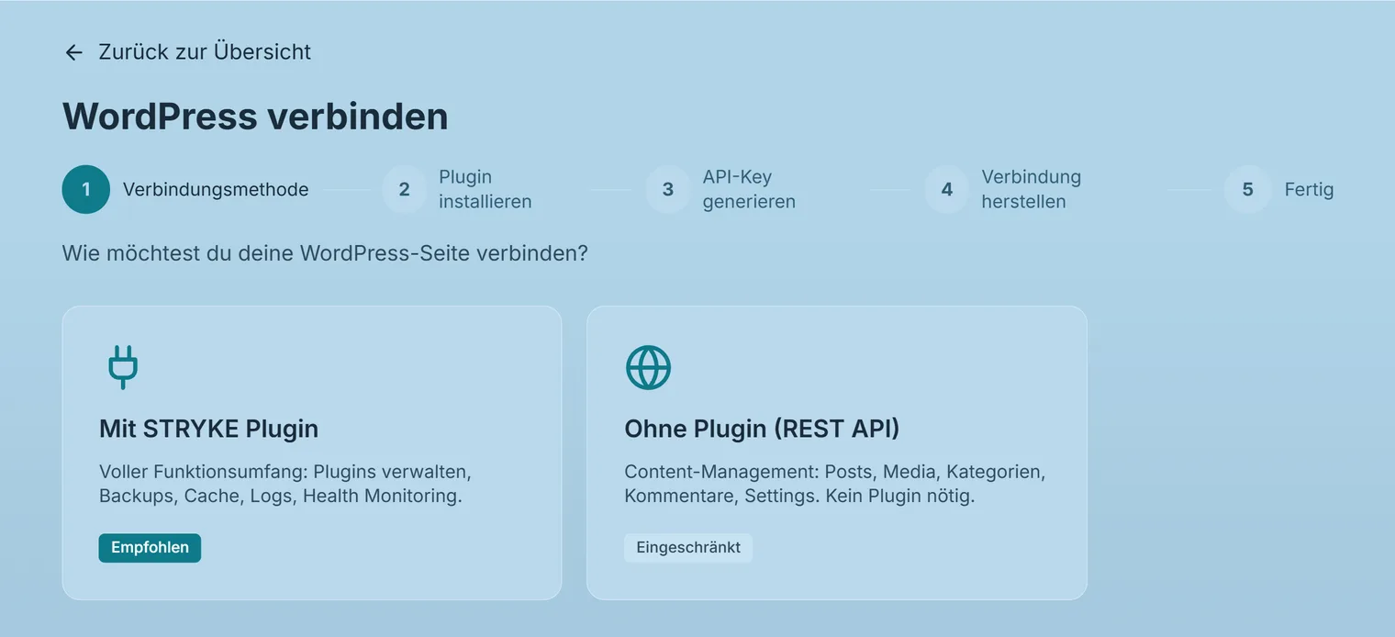Select step 1 circle Verbindungsmethode
The width and height of the screenshot is (1395, 637).
coord(86,190)
